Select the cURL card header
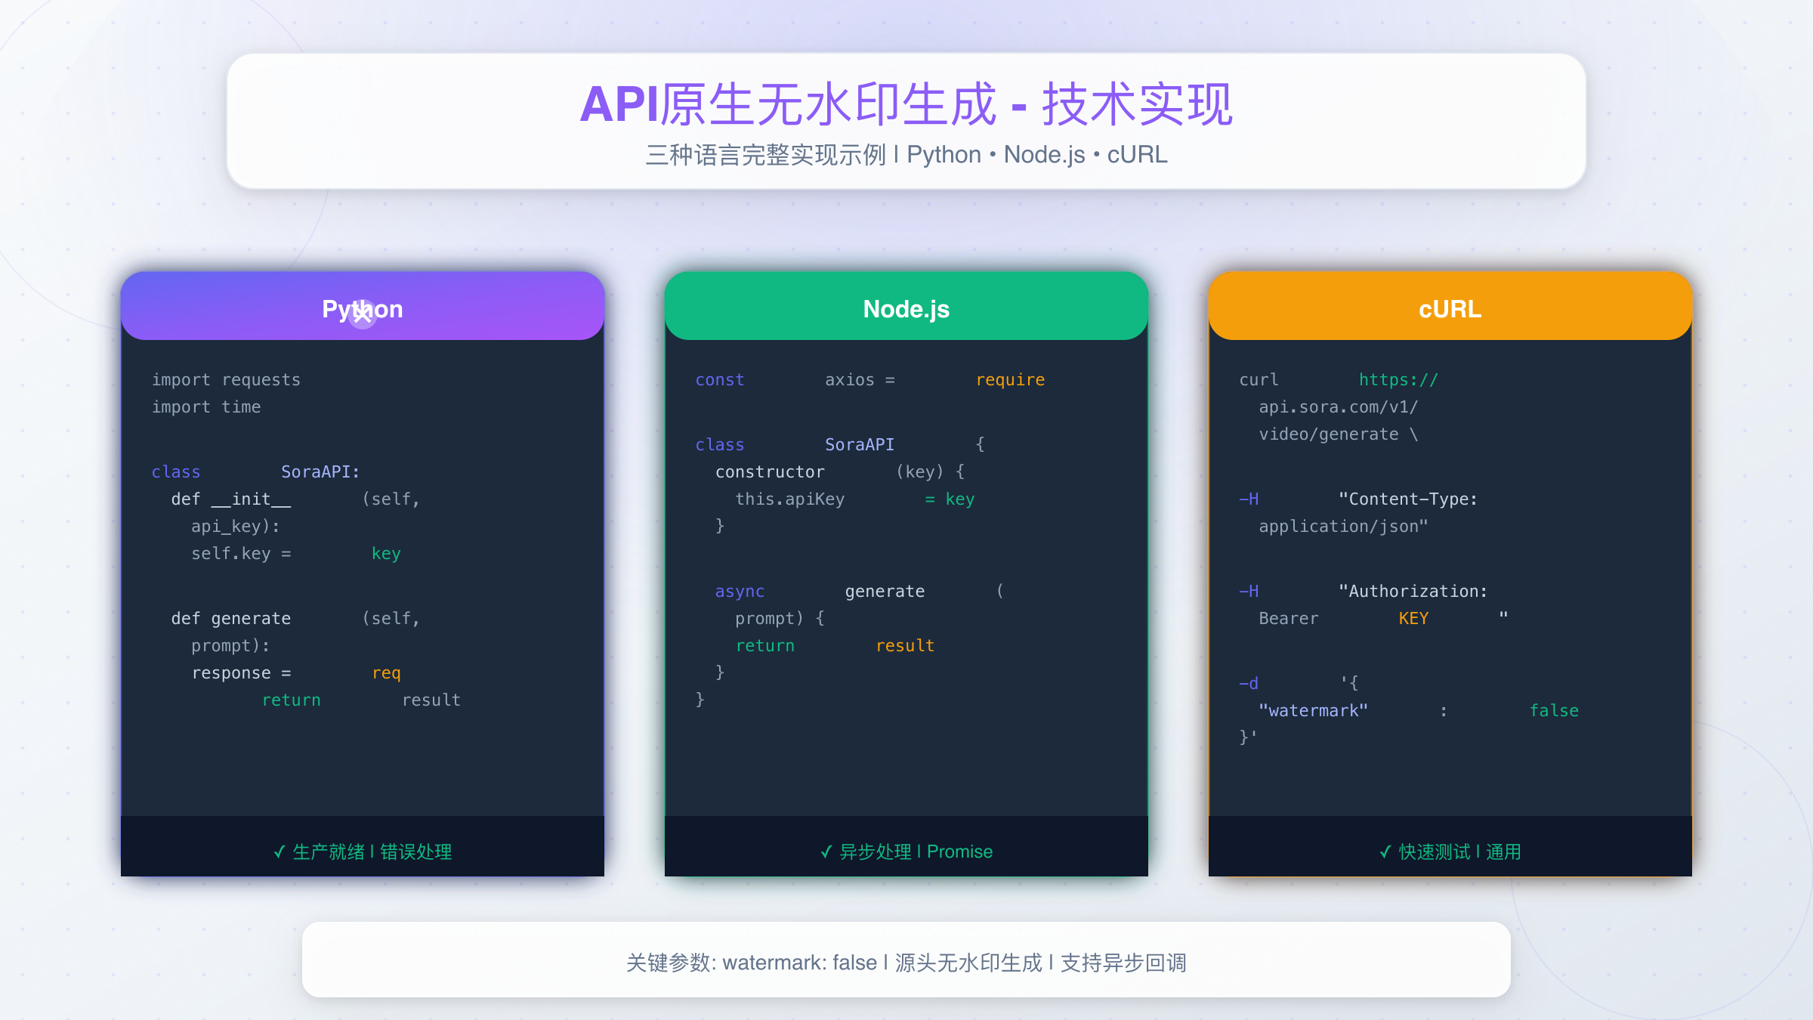 pos(1449,308)
